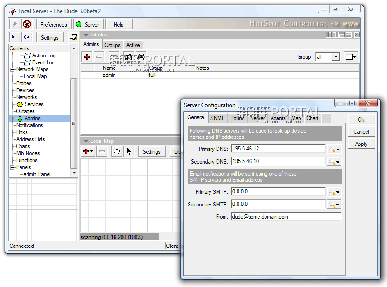Click the Primary DNS input field
The image size is (387, 287).
(278, 149)
